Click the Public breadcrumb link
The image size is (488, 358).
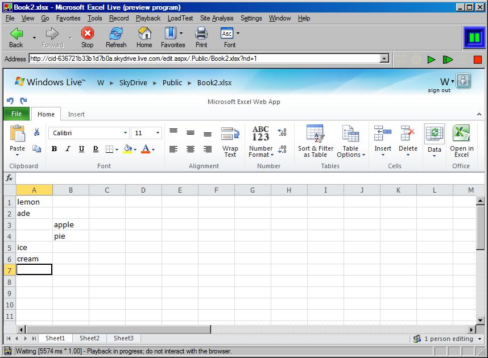(172, 83)
